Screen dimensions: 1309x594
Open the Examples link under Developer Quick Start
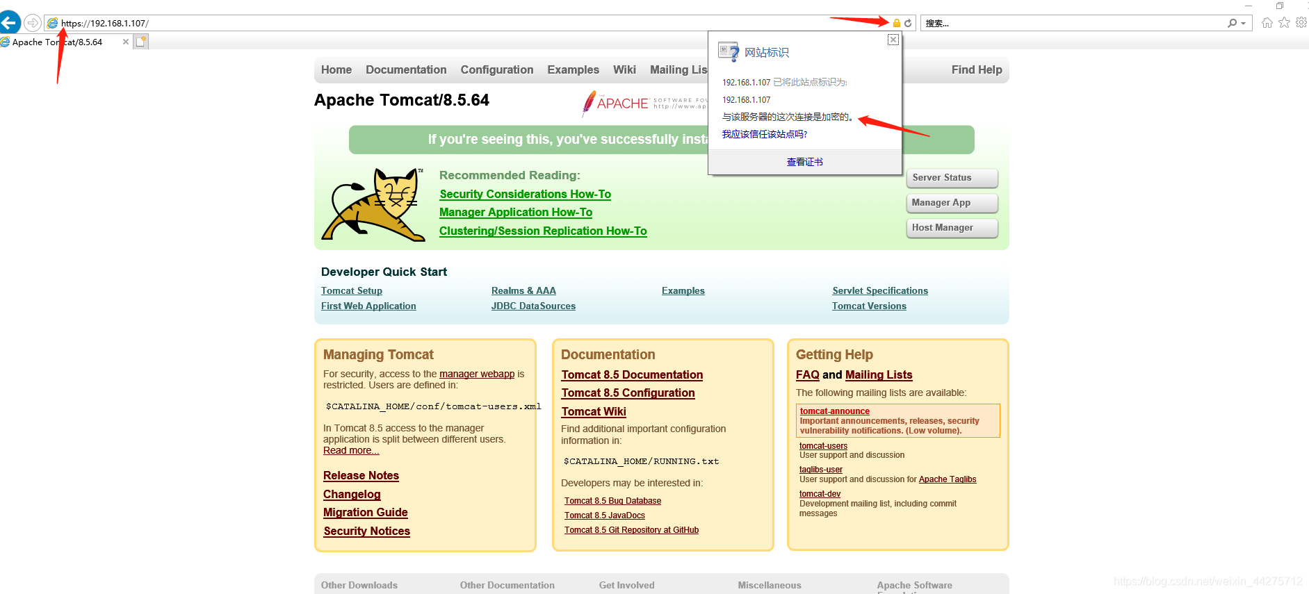point(683,291)
